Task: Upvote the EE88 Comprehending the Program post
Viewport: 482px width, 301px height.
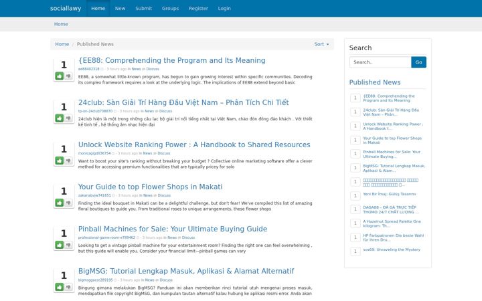Action: pyautogui.click(x=60, y=76)
